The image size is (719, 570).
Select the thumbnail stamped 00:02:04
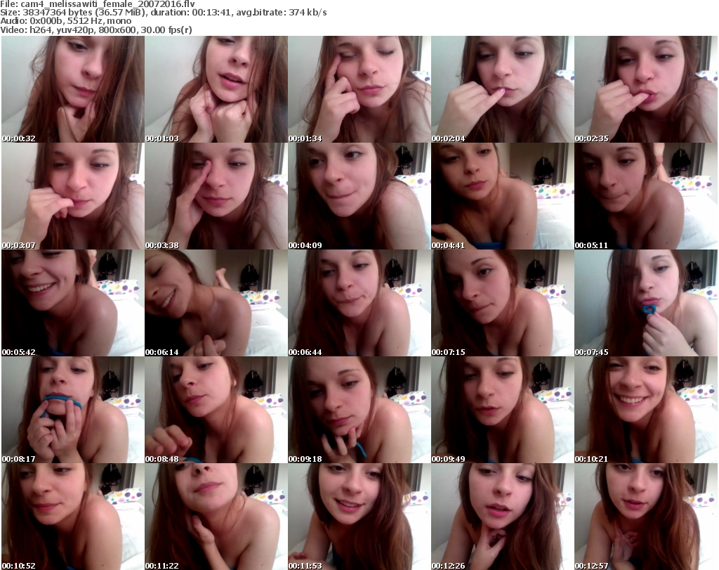503,89
